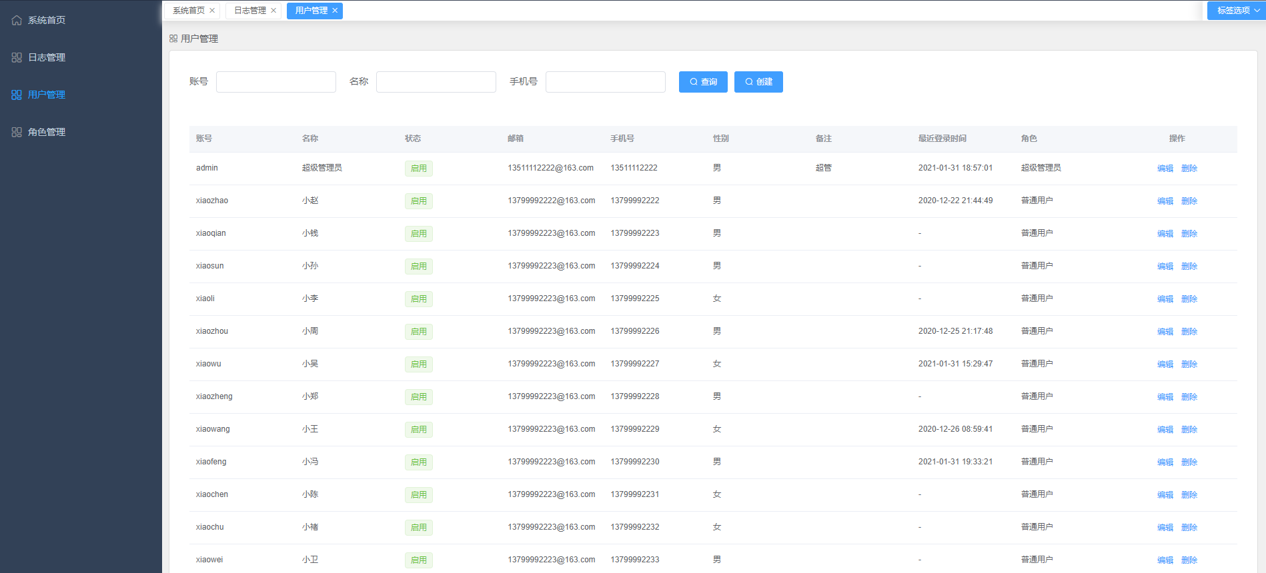
Task: Click the 查询 search button
Action: coord(703,82)
